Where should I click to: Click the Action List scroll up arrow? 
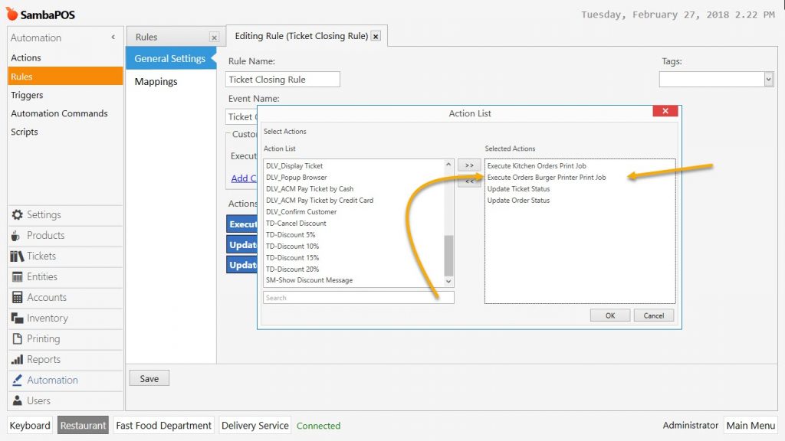pyautogui.click(x=448, y=165)
